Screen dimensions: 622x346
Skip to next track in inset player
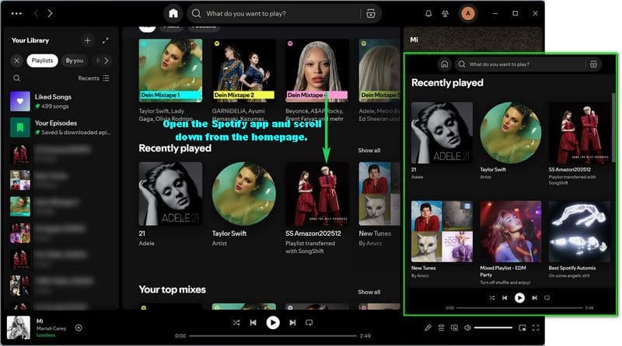click(534, 298)
